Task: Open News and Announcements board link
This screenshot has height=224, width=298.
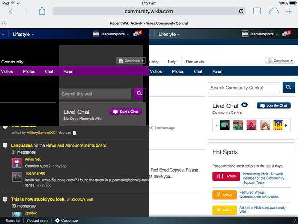Action: [x=76, y=145]
